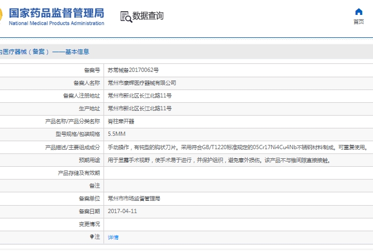Select the 常州市康辉医疗器械有限公司 company name
Viewport: 373px width, 252px height.
pos(142,83)
